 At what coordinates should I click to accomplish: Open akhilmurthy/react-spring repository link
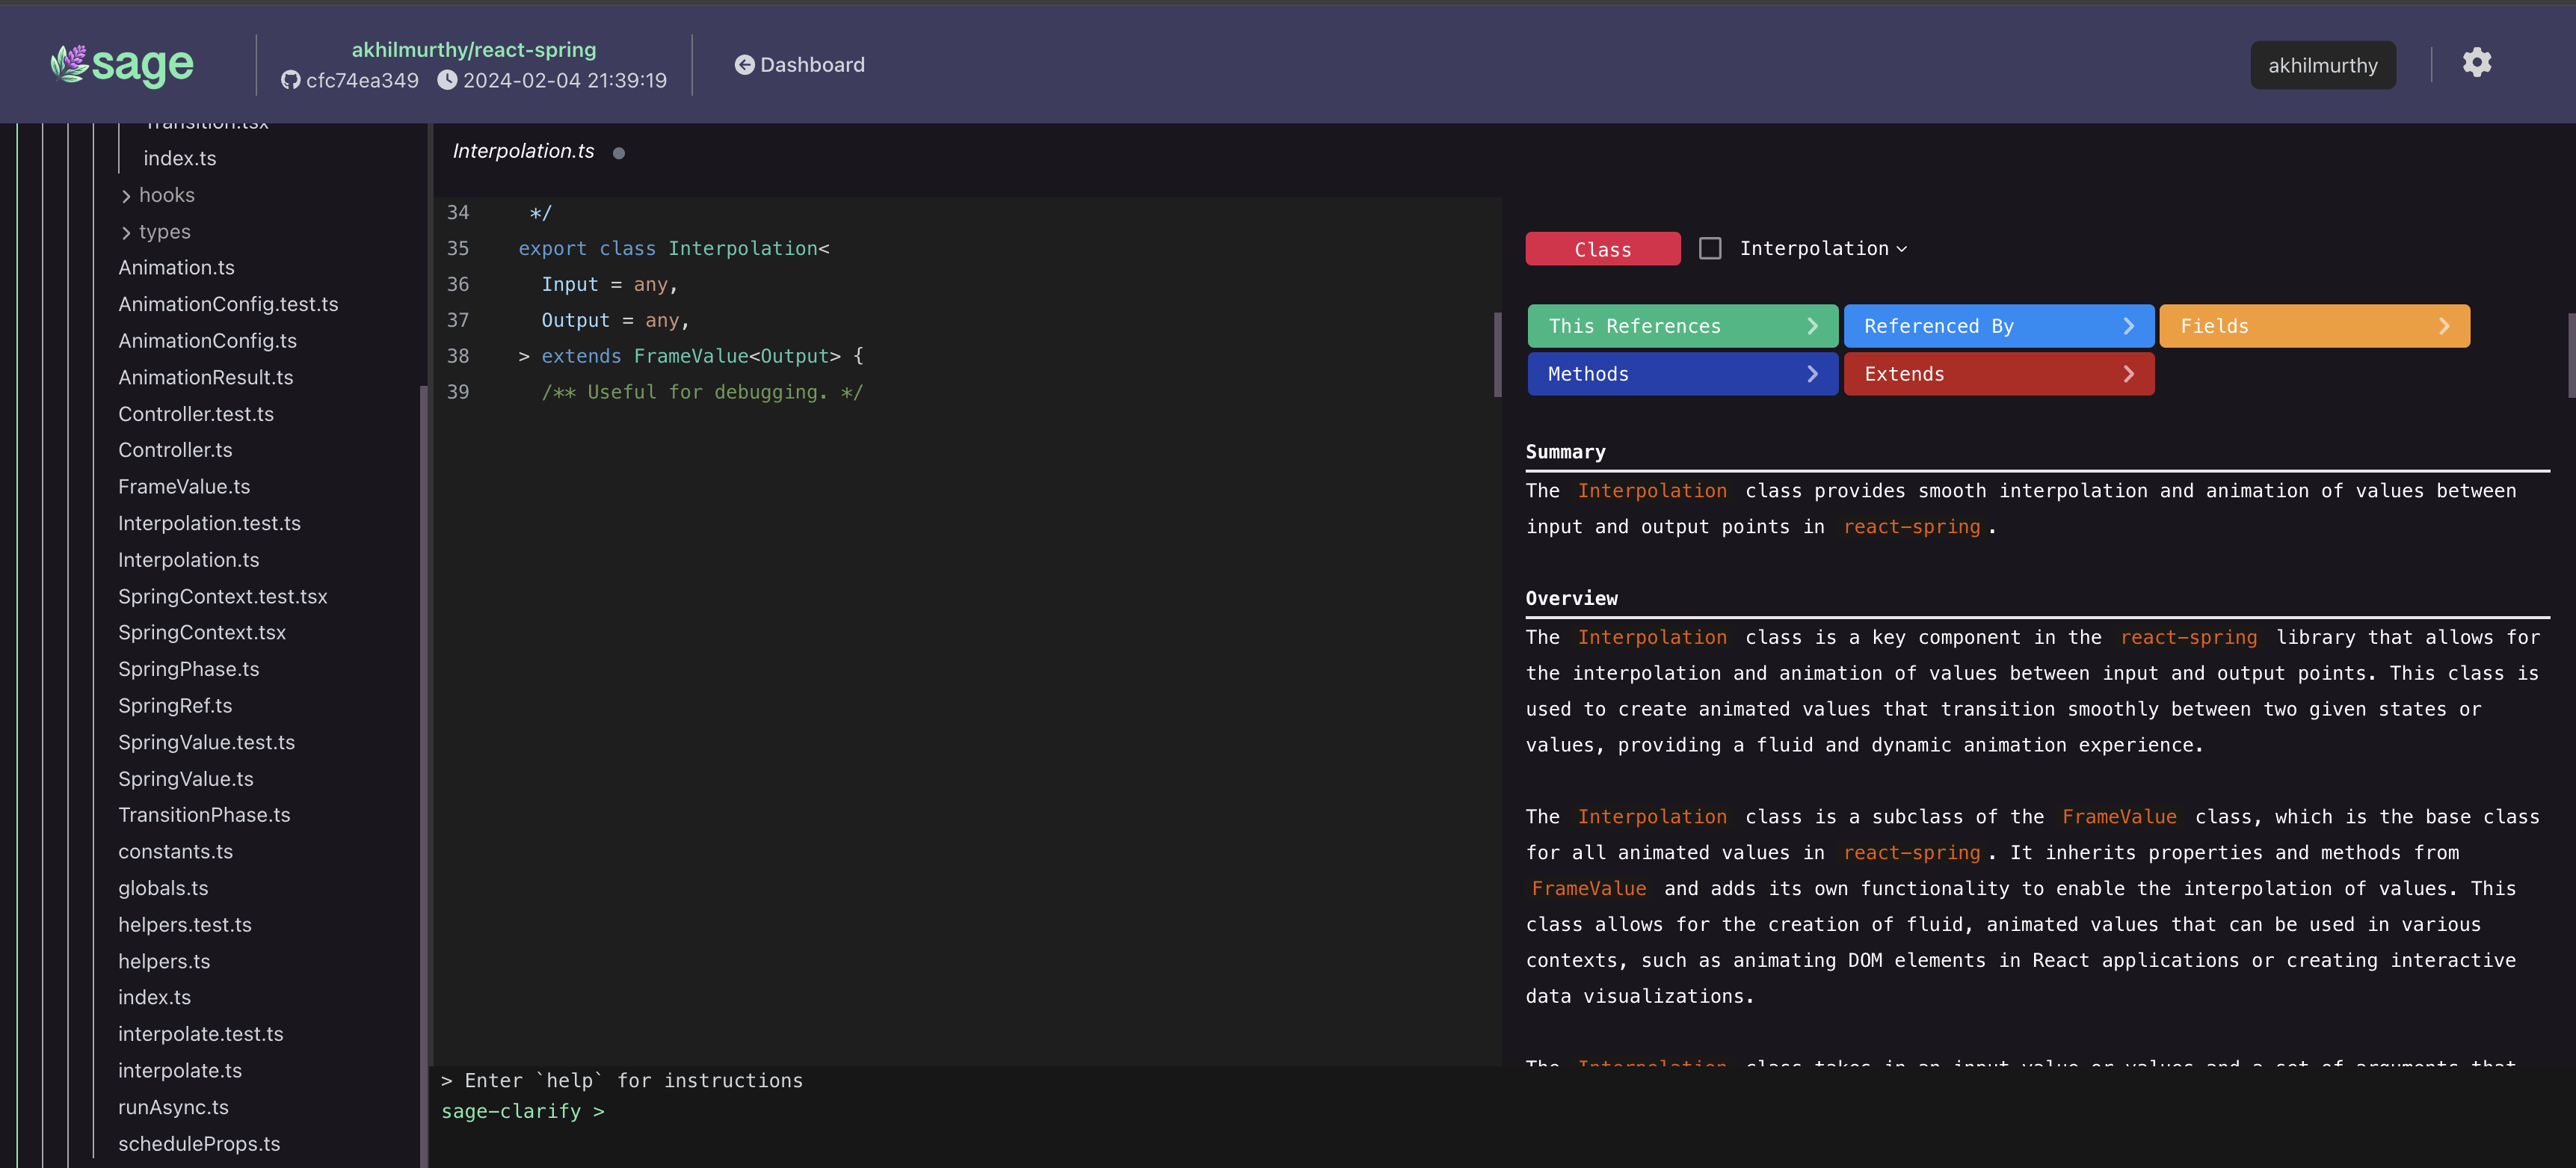(x=473, y=49)
